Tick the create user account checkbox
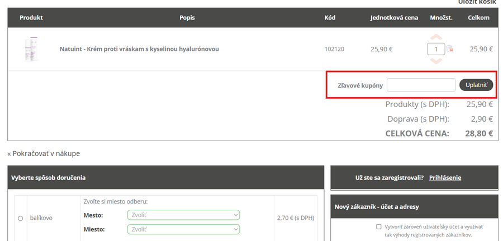Image resolution: width=503 pixels, height=241 pixels. click(x=379, y=227)
